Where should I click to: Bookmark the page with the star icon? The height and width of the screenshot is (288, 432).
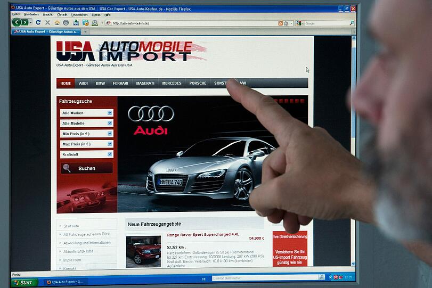click(x=286, y=23)
